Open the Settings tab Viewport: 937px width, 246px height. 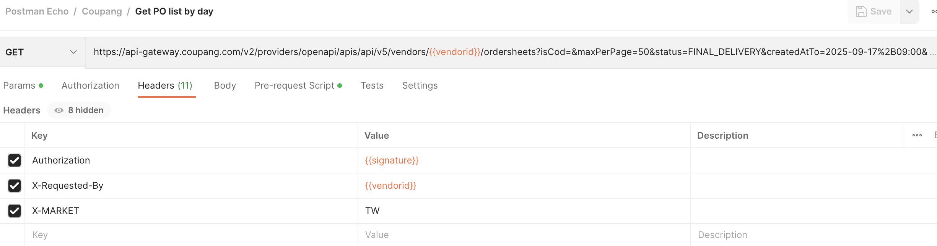420,86
